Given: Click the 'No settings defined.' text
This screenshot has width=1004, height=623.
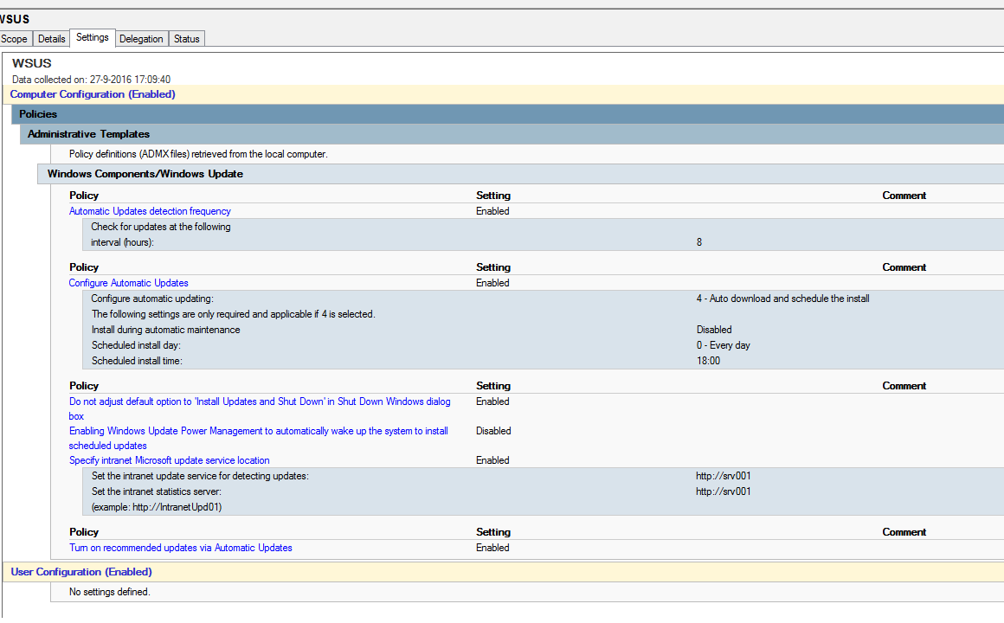Looking at the screenshot, I should click(x=110, y=592).
